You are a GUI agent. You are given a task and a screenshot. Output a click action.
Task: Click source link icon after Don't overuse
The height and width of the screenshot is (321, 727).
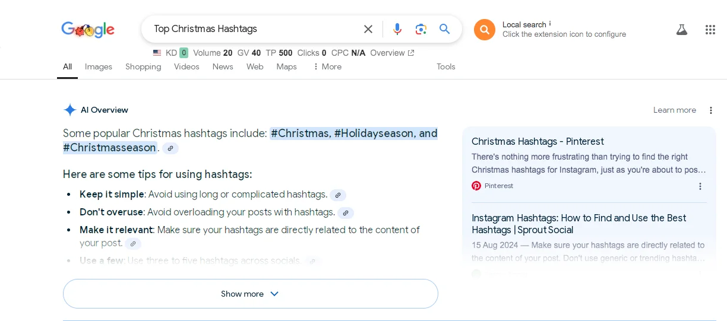click(346, 212)
